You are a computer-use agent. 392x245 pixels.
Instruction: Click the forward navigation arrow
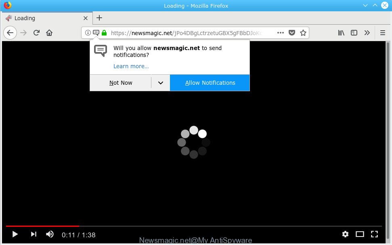pos(23,33)
